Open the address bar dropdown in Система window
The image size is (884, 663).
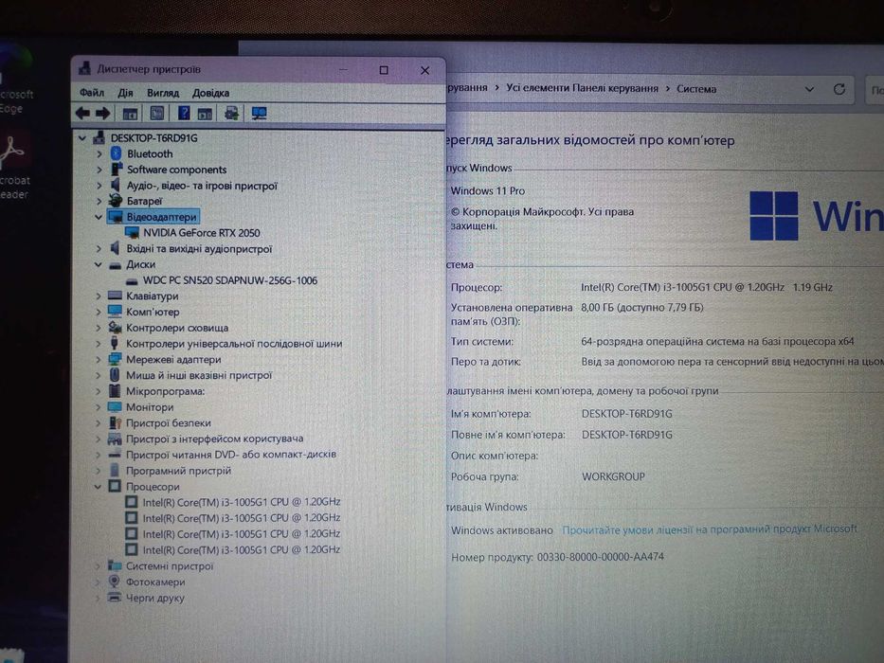(809, 89)
